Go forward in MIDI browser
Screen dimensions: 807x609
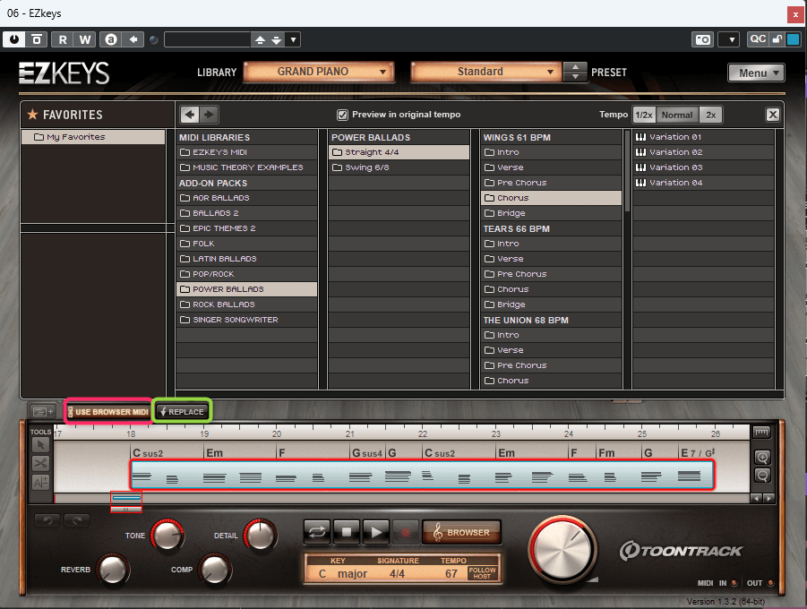click(x=209, y=115)
